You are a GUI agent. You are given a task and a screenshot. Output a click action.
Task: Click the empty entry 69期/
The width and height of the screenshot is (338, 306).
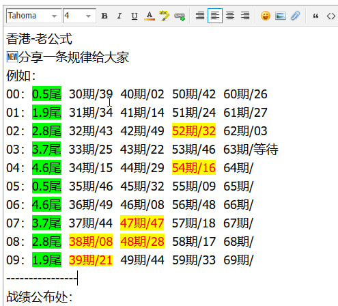pos(238,260)
